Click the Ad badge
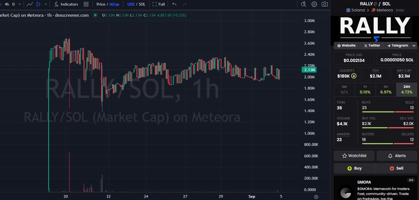Viewport: 419px width, 200px height. coord(411,180)
